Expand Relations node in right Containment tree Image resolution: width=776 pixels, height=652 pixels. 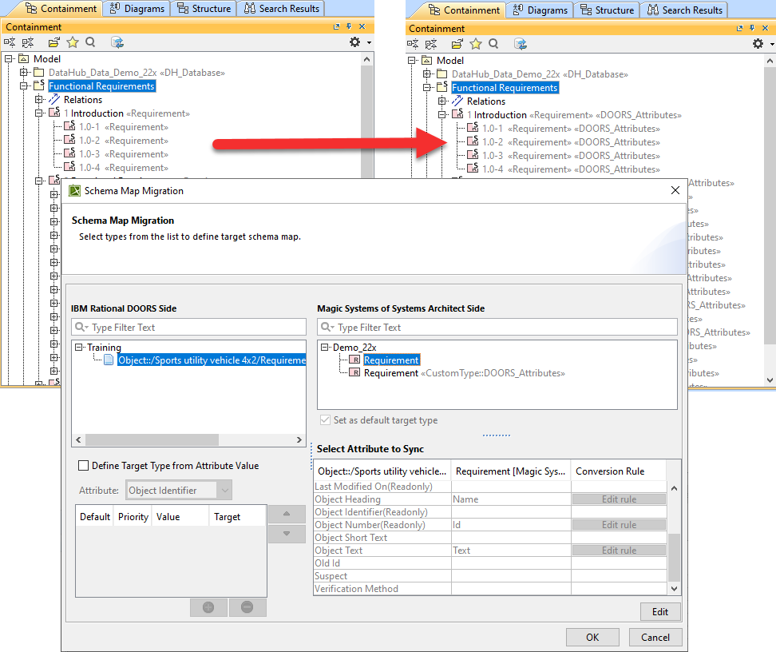[x=442, y=101]
